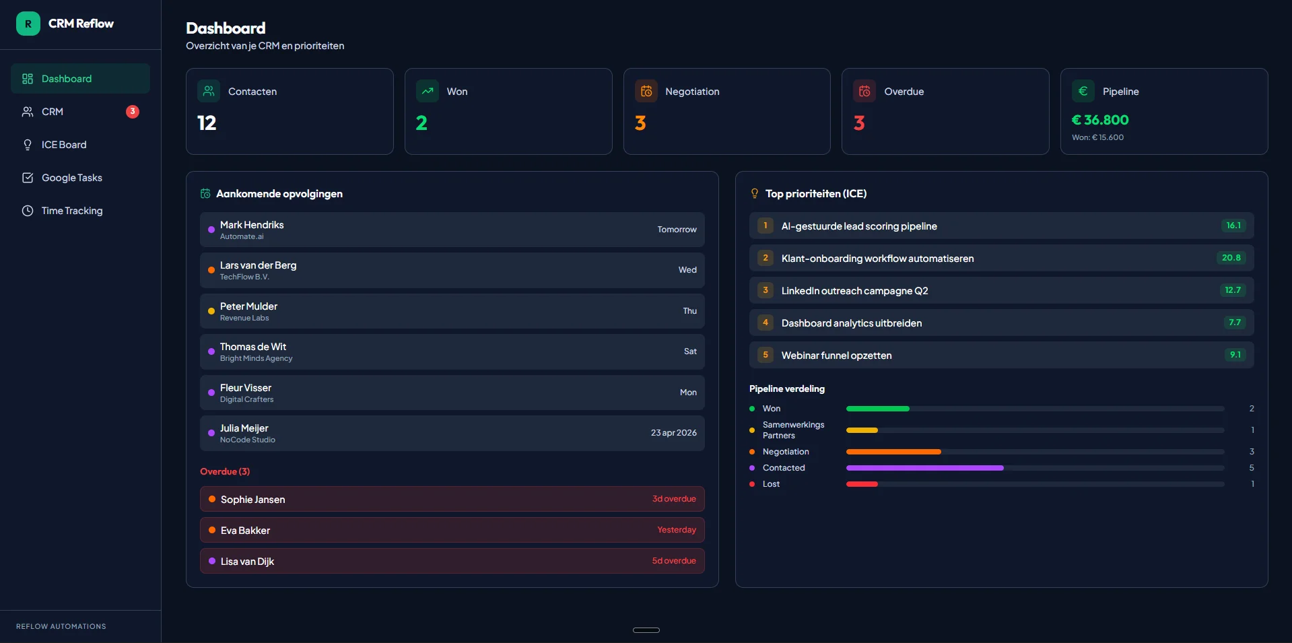Click the Pipeline verdeling heading
This screenshot has width=1292, height=643.
click(787, 388)
